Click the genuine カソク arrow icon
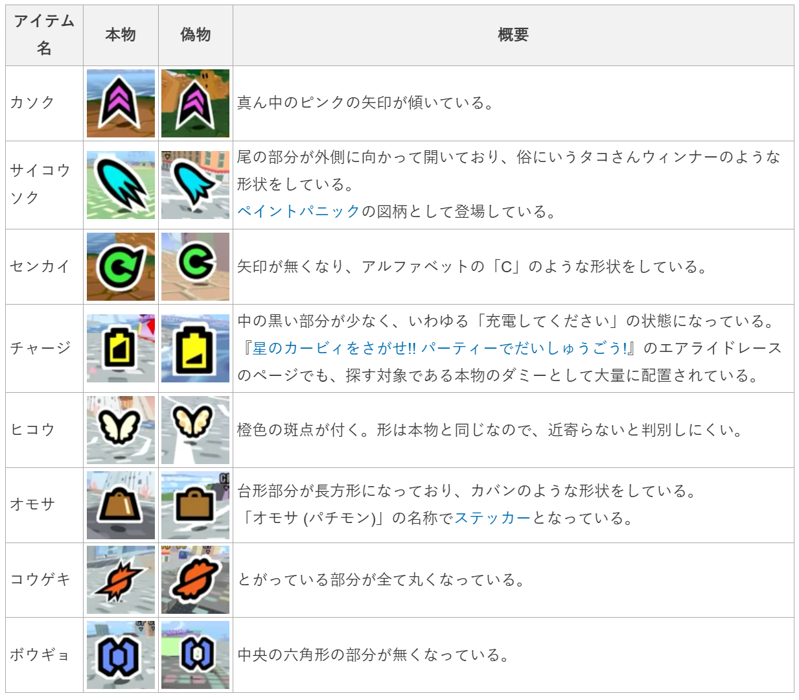799x700 pixels. (121, 103)
